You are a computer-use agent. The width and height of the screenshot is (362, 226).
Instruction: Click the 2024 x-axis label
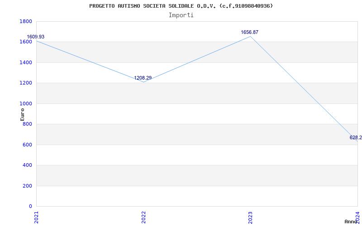tap(357, 217)
